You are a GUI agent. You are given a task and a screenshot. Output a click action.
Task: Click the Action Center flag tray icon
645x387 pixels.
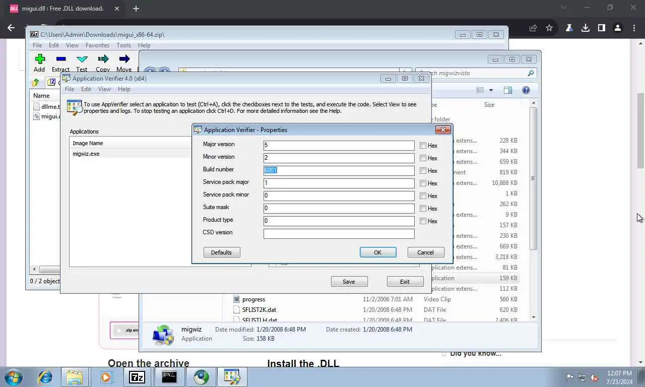(569, 377)
